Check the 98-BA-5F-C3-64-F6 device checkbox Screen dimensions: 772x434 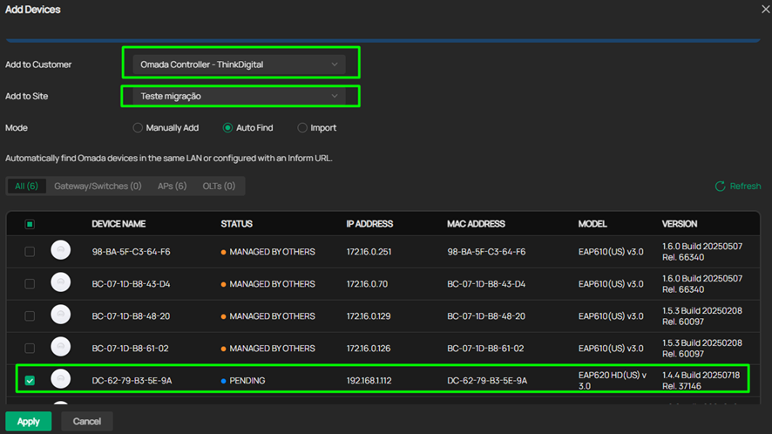(30, 252)
